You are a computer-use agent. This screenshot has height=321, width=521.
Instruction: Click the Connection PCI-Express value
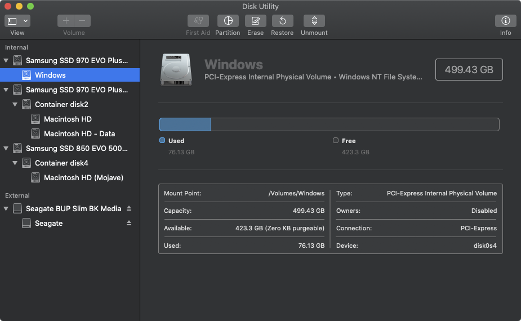click(x=478, y=228)
